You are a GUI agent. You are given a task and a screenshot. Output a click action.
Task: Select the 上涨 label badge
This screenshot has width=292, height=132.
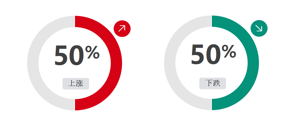click(x=76, y=83)
